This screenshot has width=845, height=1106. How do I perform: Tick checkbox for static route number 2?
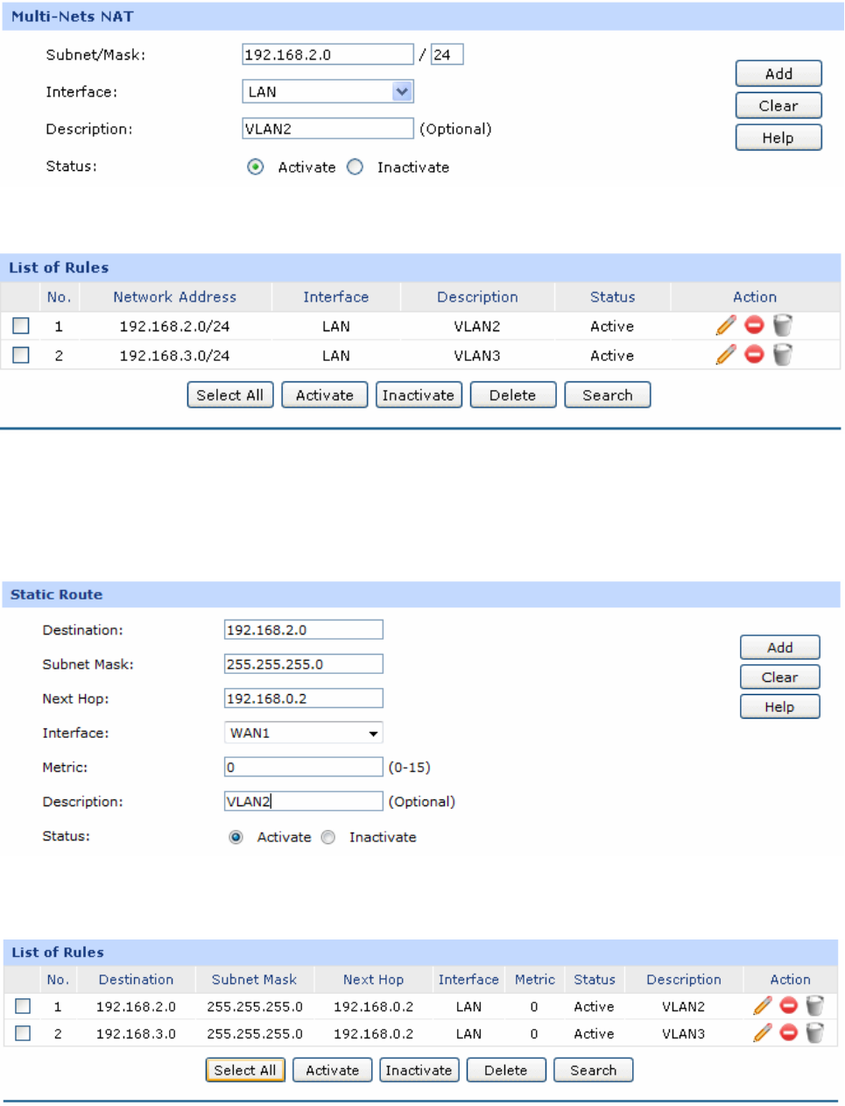tap(23, 1033)
